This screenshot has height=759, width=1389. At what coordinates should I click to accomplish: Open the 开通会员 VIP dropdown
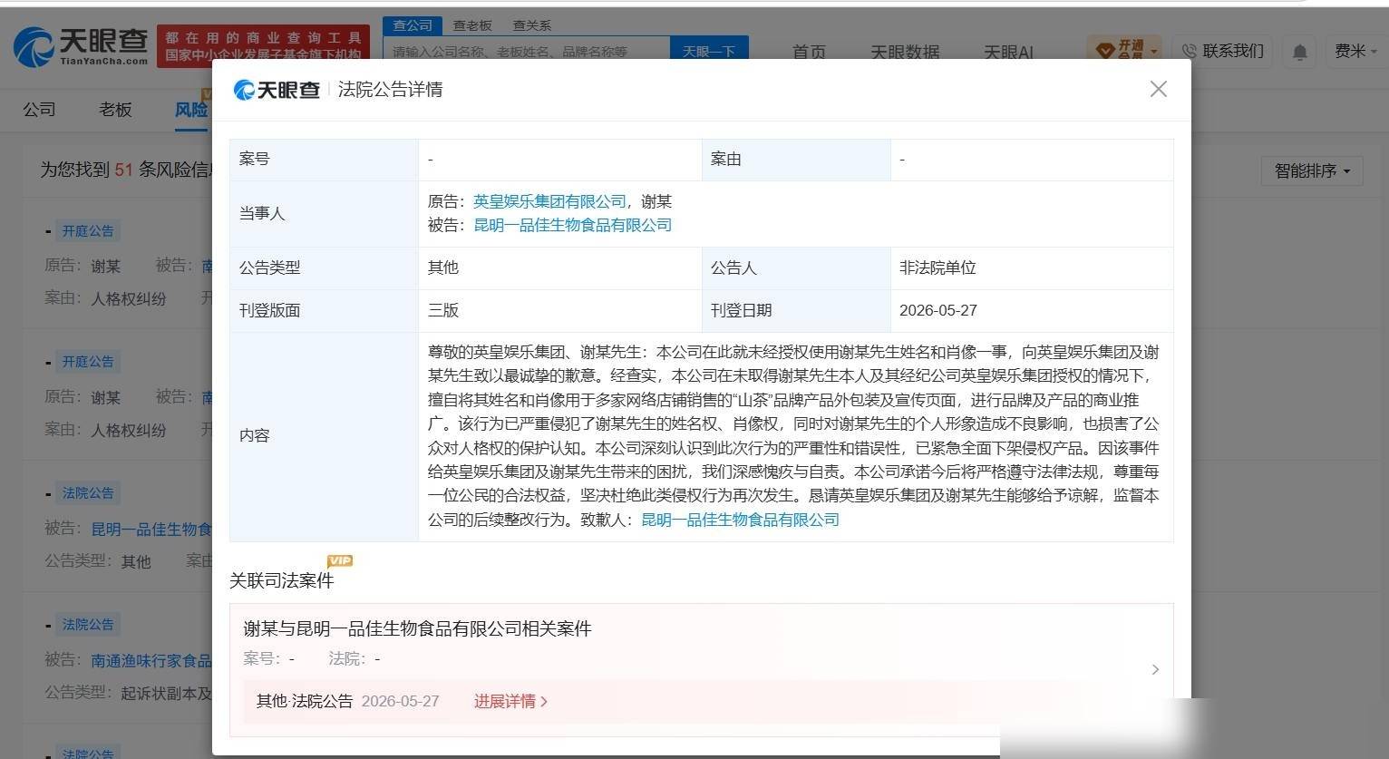(x=1124, y=50)
